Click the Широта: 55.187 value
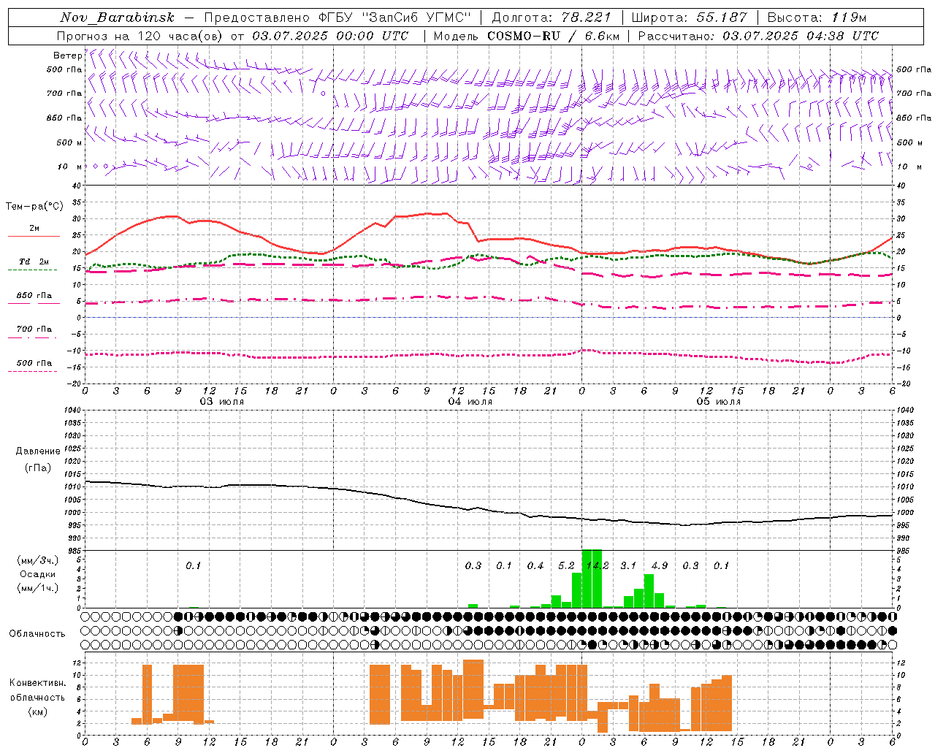 tap(689, 18)
